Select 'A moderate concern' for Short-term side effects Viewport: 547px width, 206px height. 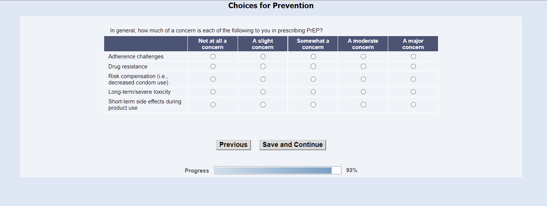click(x=363, y=105)
